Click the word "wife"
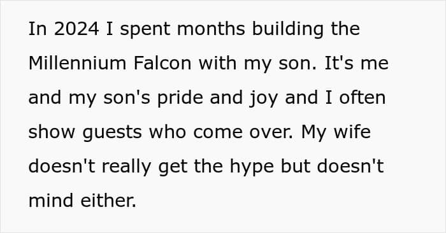The width and height of the screenshot is (446, 233). point(352,132)
